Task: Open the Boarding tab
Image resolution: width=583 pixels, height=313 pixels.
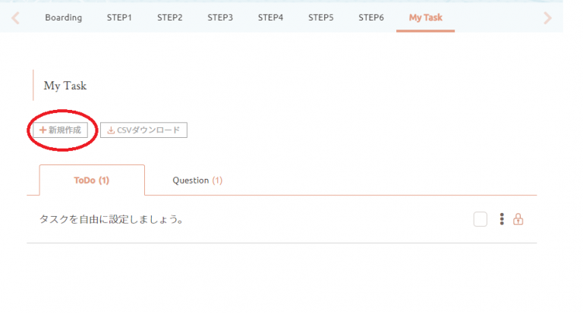Action: pos(63,17)
